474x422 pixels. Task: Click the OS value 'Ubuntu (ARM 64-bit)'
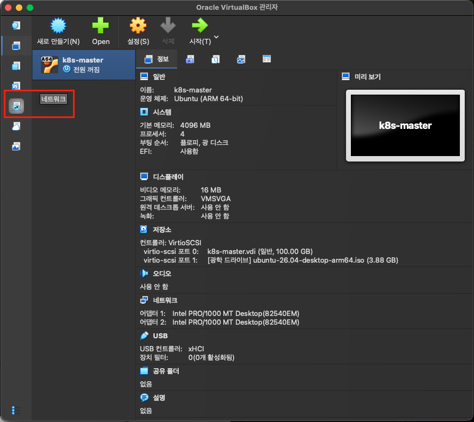coord(209,98)
